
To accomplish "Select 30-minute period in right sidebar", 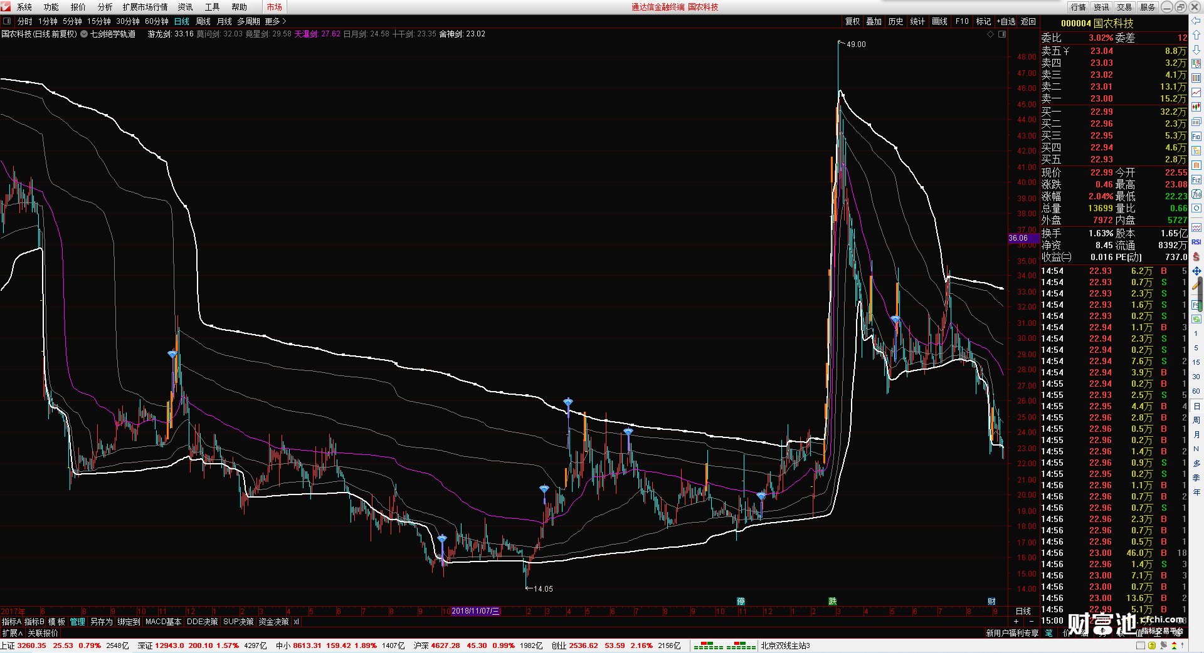I will pyautogui.click(x=1196, y=377).
